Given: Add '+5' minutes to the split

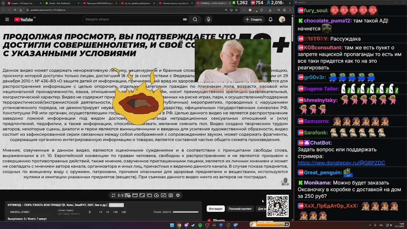Looking at the screenshot, I should [107, 212].
